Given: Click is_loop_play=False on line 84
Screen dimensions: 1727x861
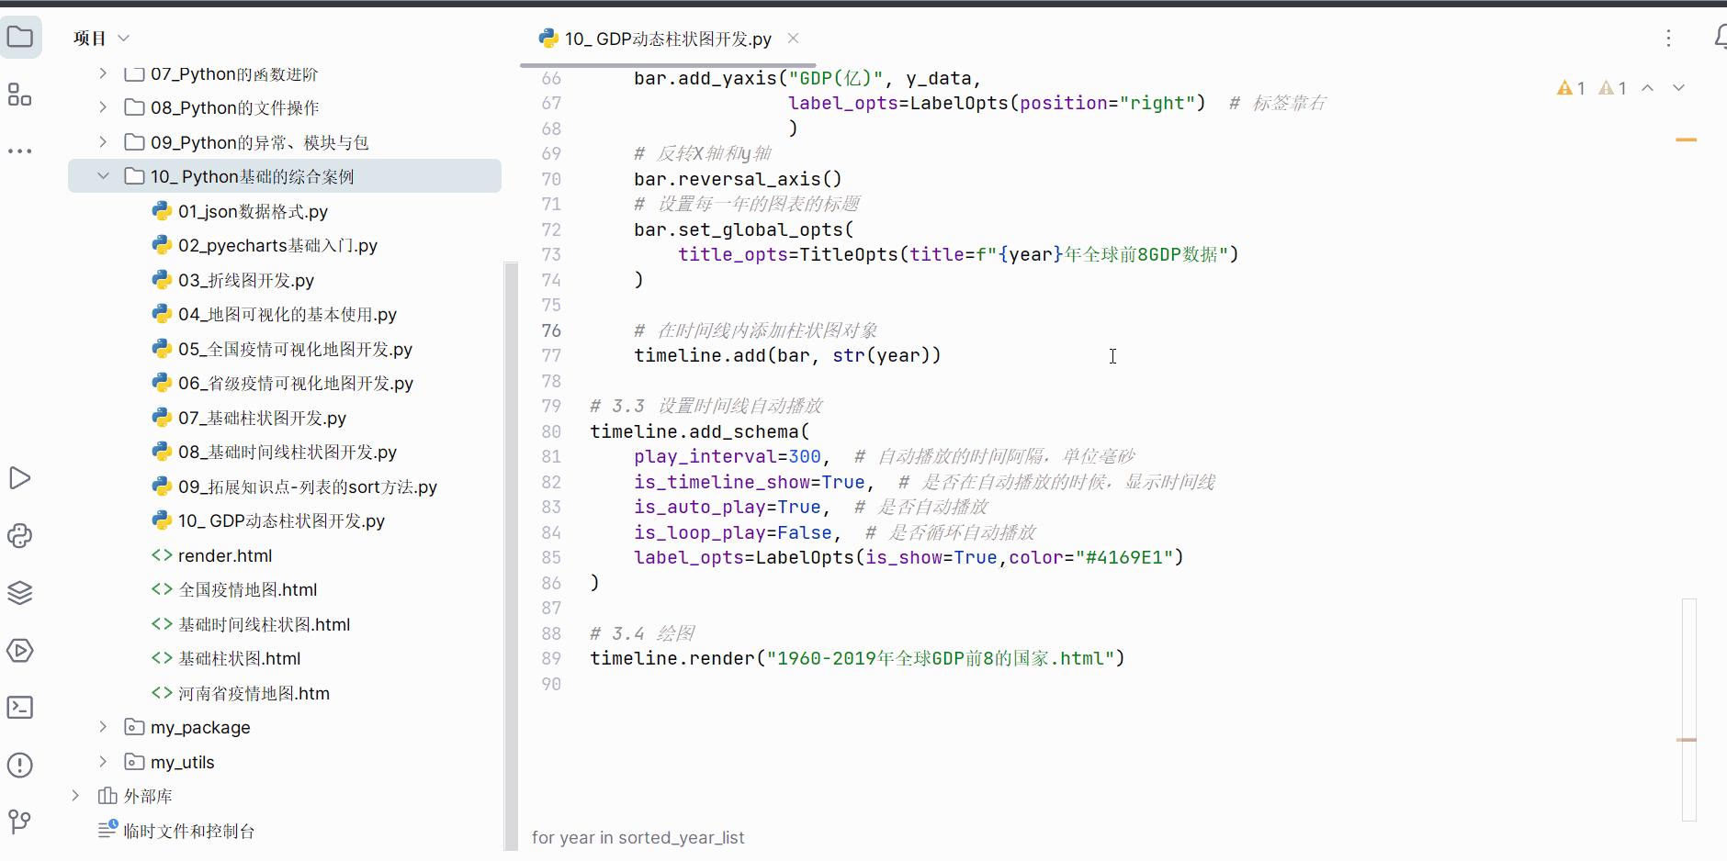Looking at the screenshot, I should coord(733,532).
